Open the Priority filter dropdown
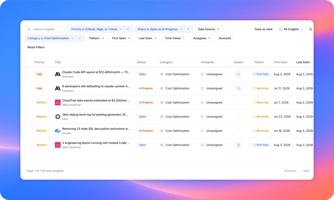334x200 pixels. 97,29
